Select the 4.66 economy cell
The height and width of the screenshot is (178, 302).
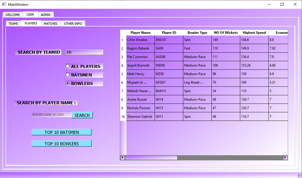point(278,65)
